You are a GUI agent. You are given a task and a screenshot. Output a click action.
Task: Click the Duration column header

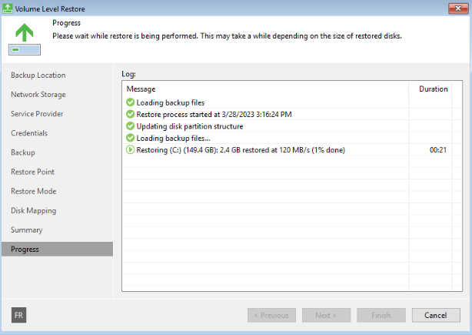[x=430, y=89]
